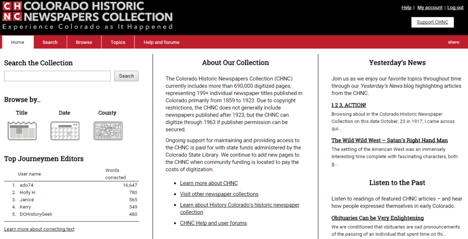Select the Browse by County map icon
The width and height of the screenshot is (468, 239).
[x=108, y=131]
